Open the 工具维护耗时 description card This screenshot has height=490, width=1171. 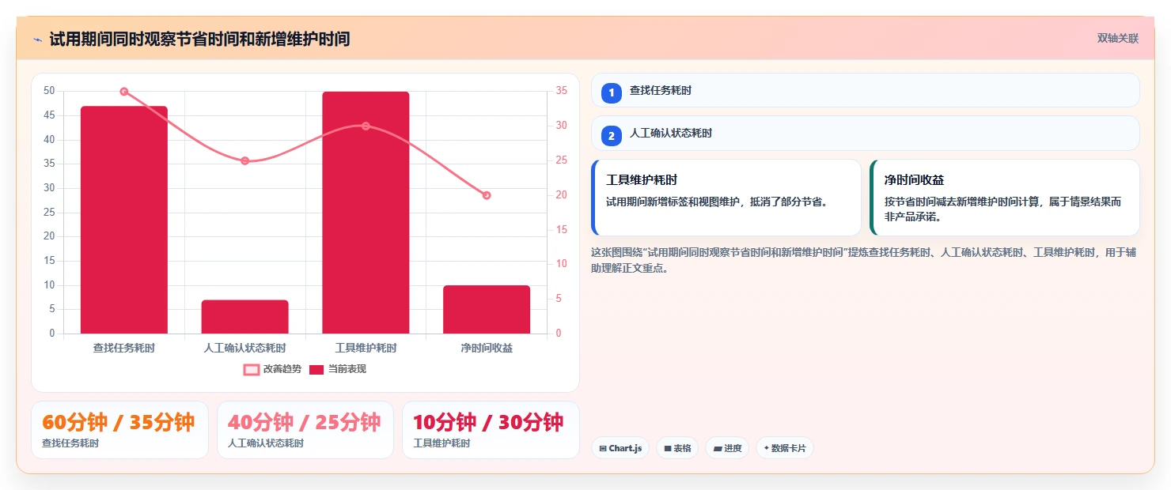coord(726,198)
